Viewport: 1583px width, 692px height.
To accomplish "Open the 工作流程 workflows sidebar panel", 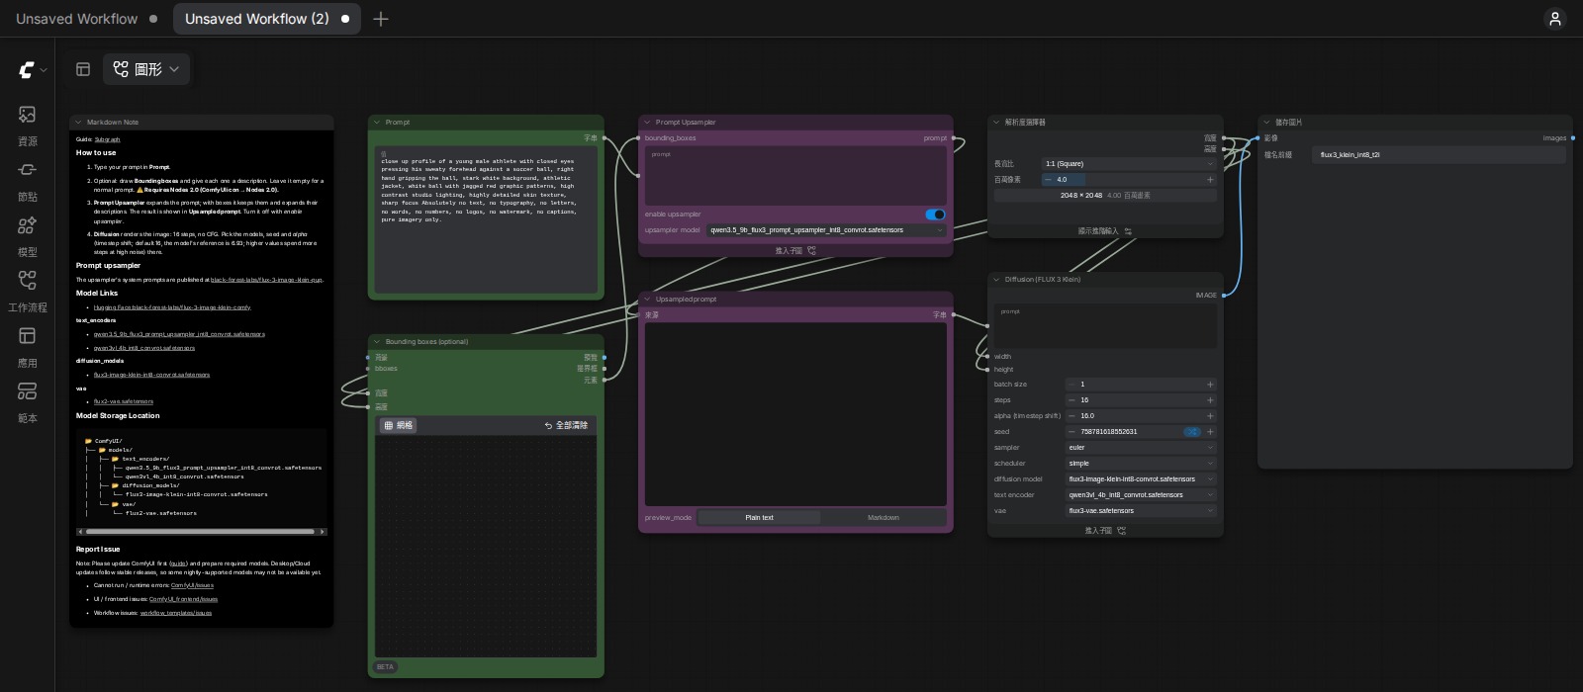I will 28,292.
